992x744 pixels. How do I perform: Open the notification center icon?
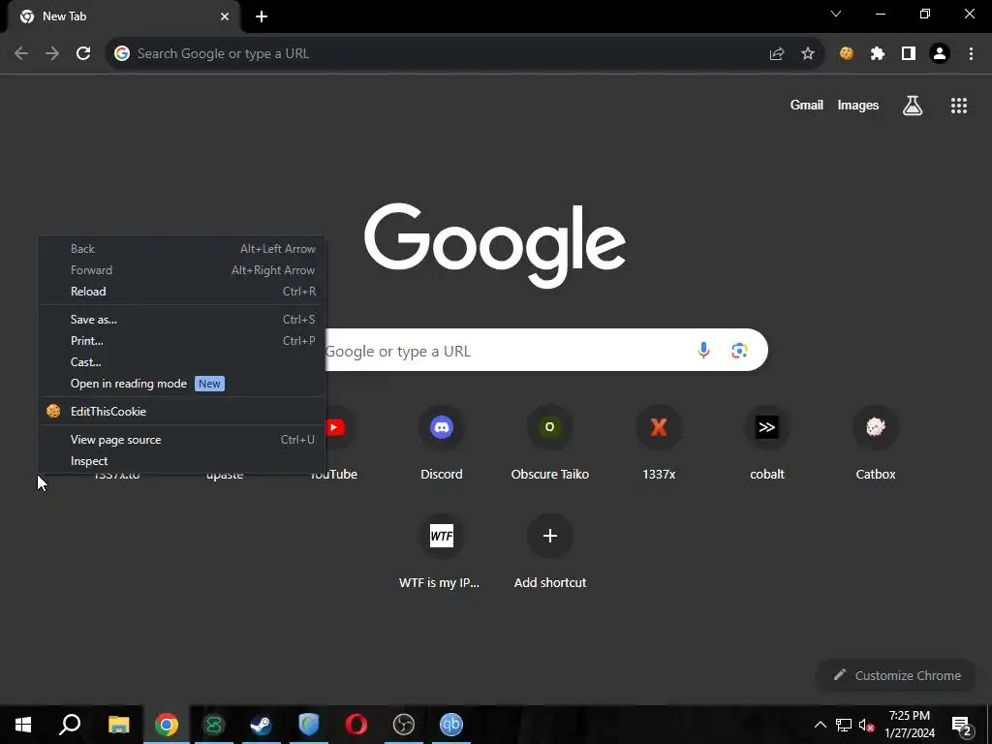(962, 725)
